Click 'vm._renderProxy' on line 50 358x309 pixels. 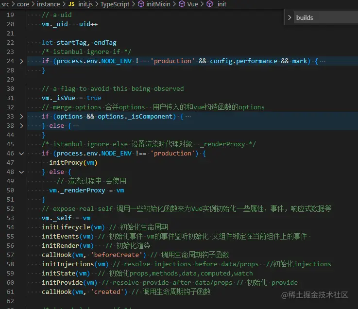[77, 190]
